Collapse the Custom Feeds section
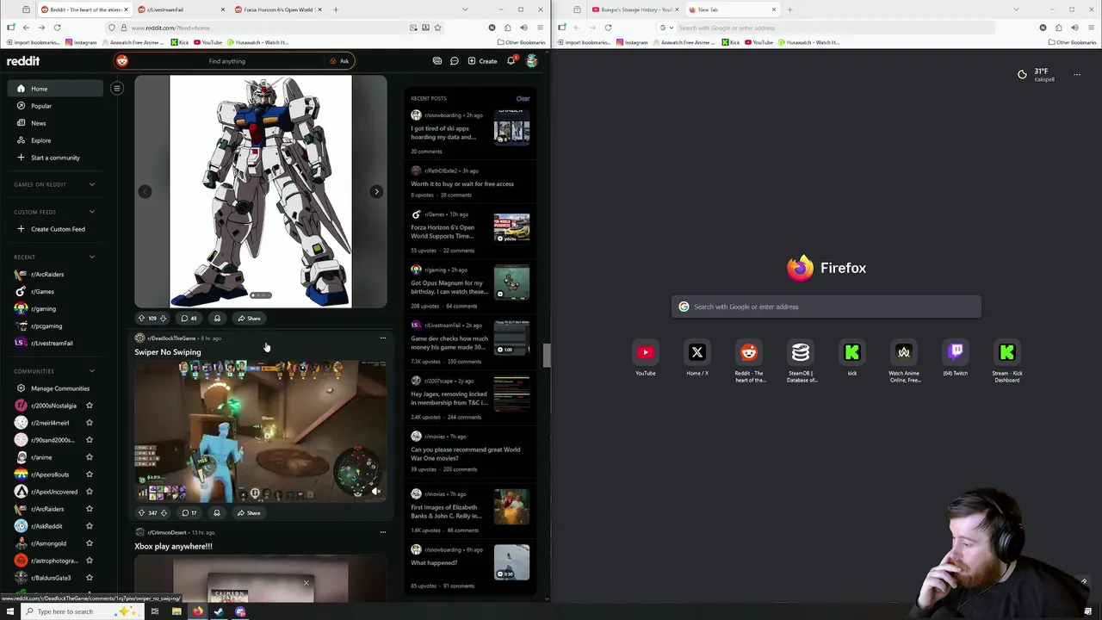 point(92,212)
